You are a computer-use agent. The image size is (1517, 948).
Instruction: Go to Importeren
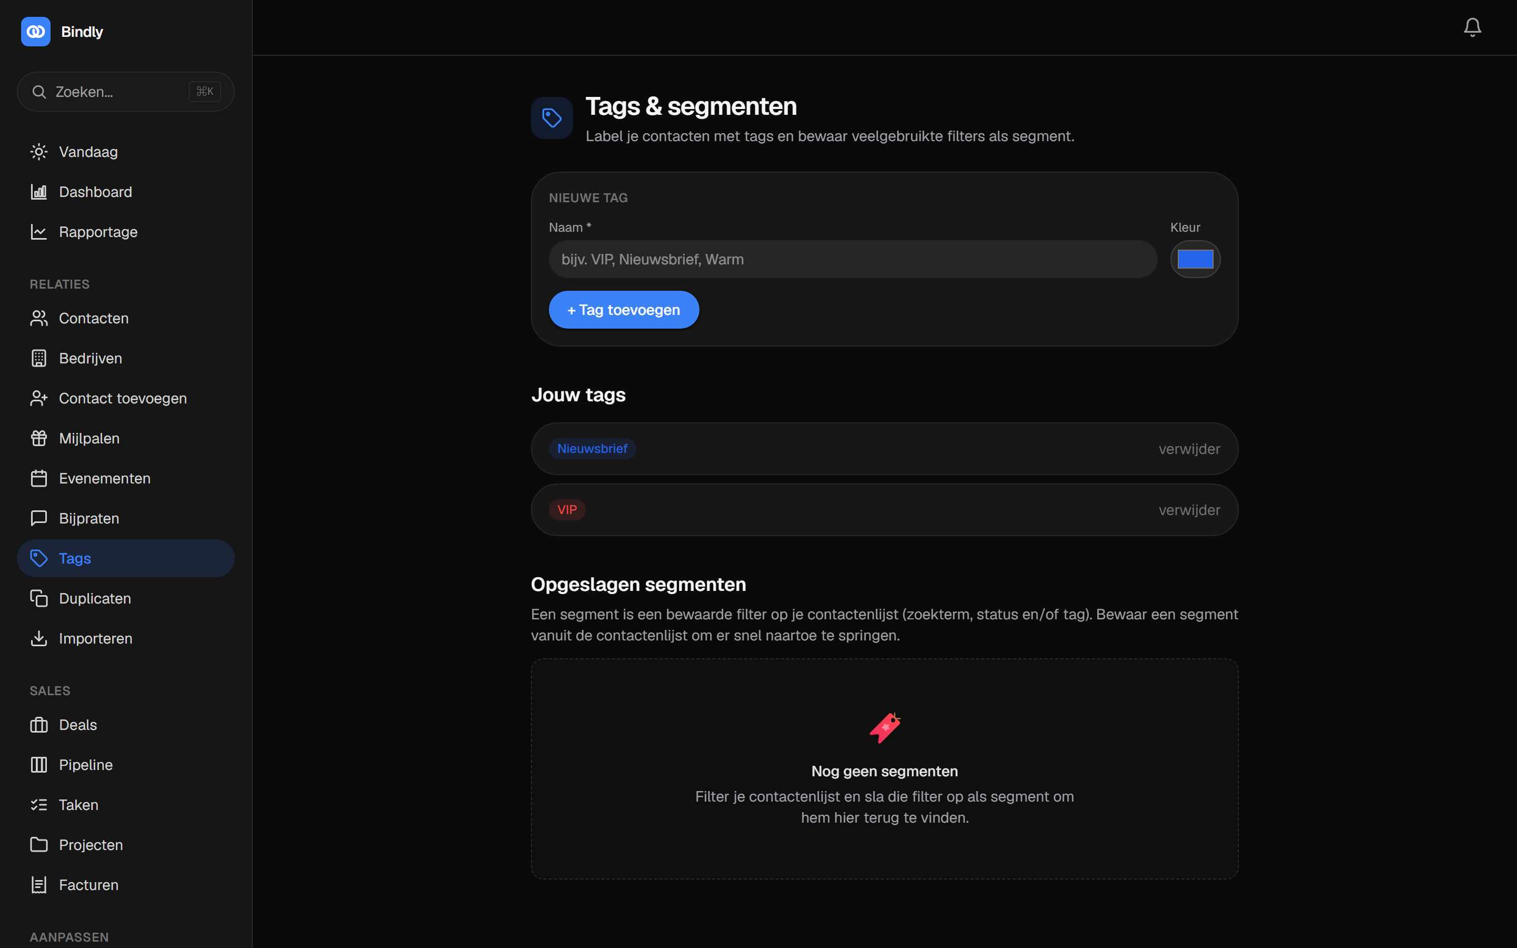[126, 638]
